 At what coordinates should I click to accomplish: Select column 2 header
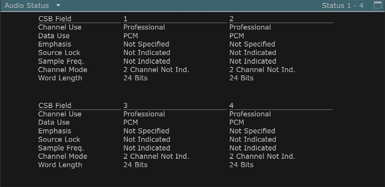tap(231, 19)
